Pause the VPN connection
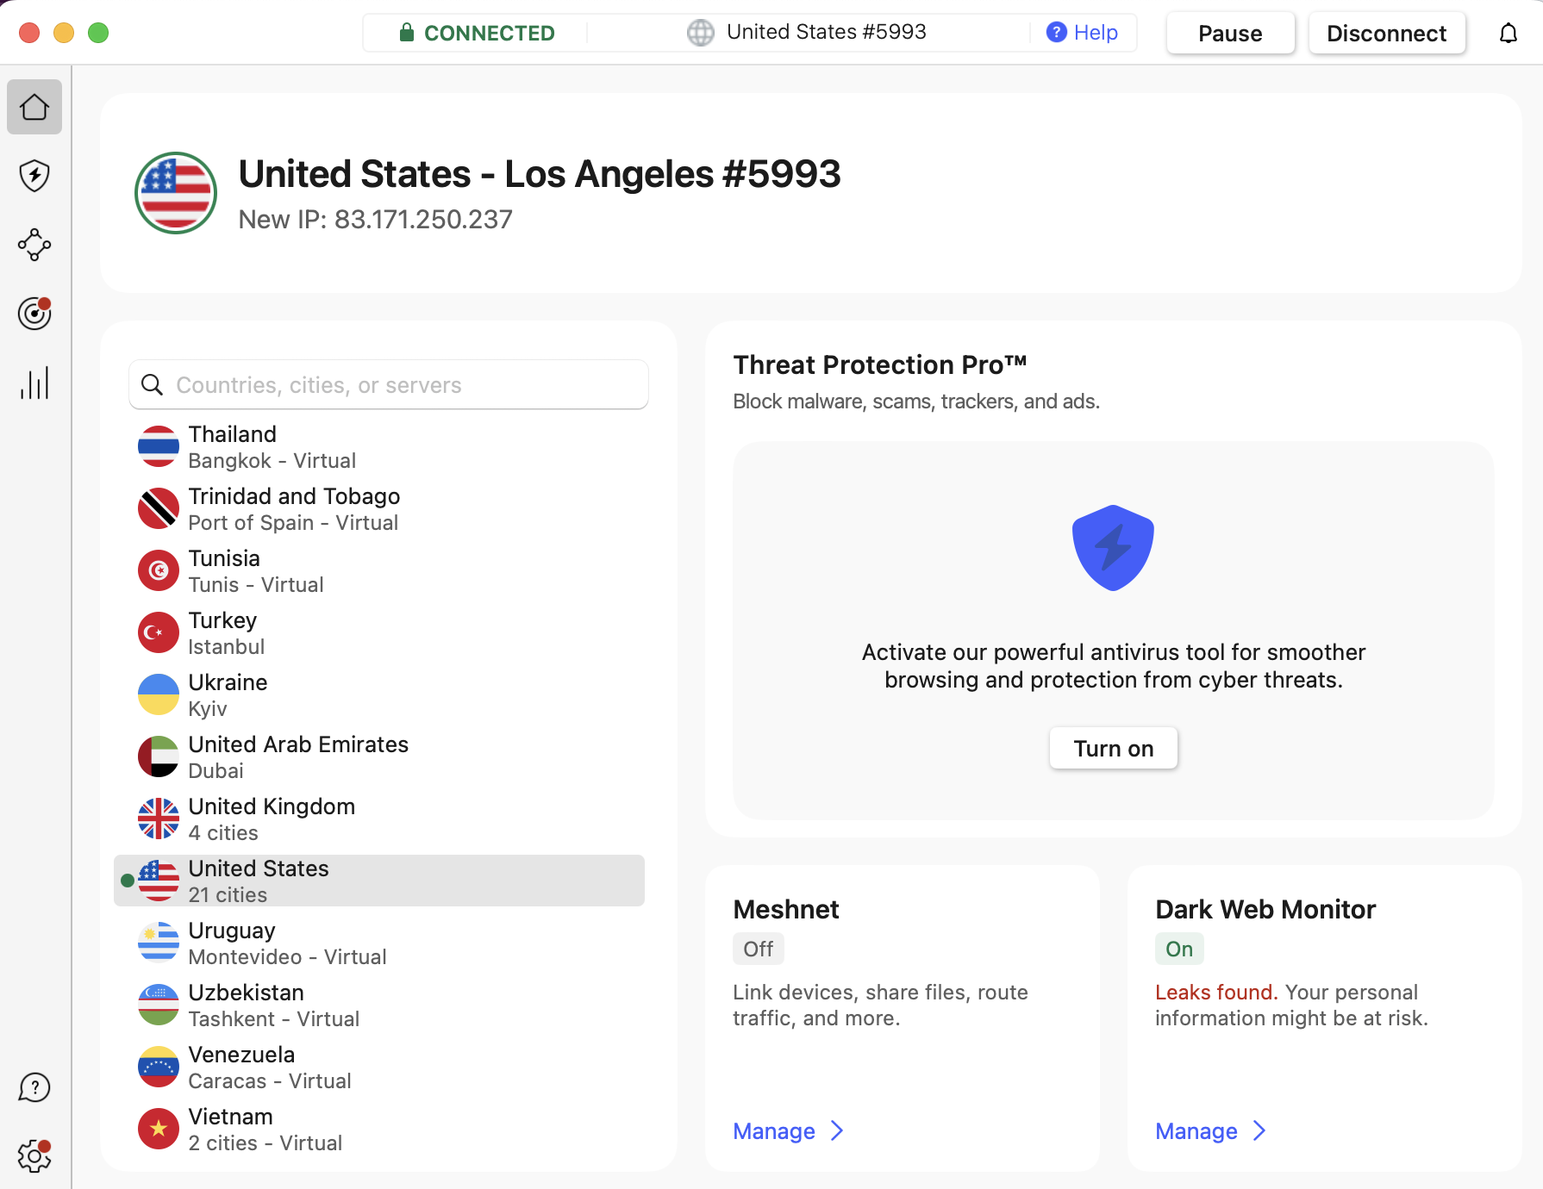The width and height of the screenshot is (1543, 1189). (x=1230, y=33)
